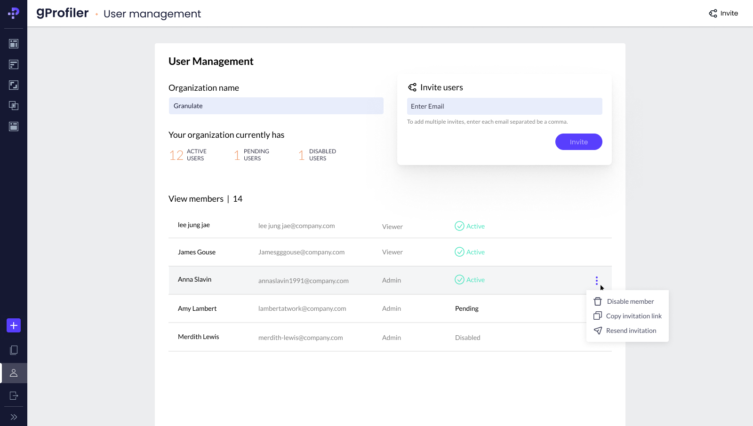The width and height of the screenshot is (753, 426).
Task: Expand the sidebar with the double chevron
Action: pyautogui.click(x=14, y=417)
